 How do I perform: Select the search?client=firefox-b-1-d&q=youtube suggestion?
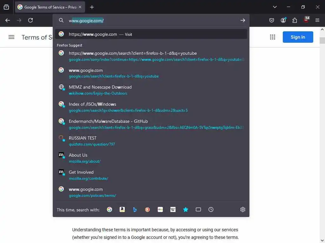point(151,56)
